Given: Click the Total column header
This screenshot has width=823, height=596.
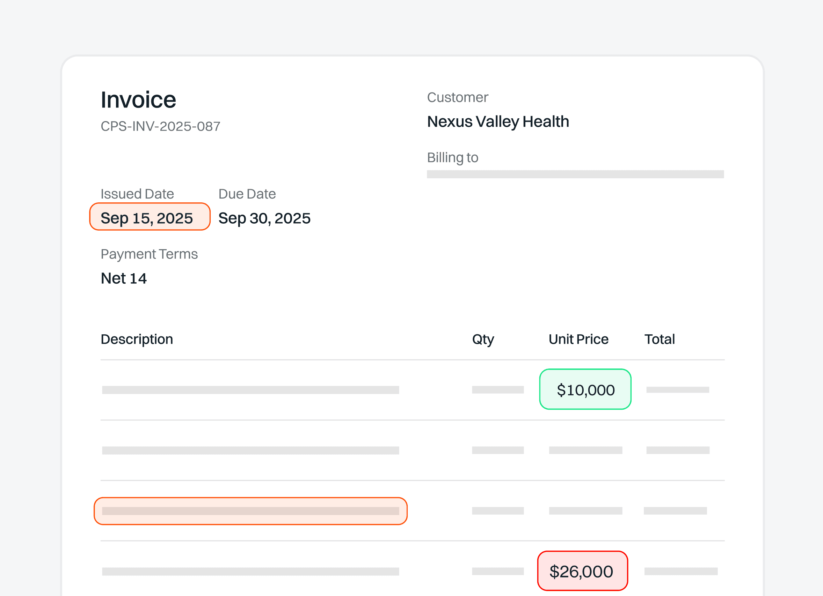Looking at the screenshot, I should click(x=660, y=339).
